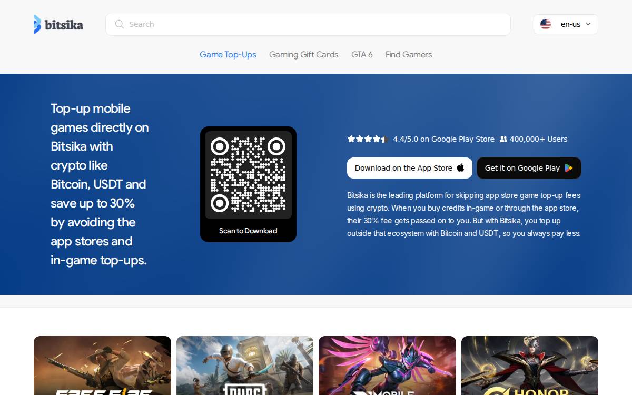This screenshot has height=395, width=632.
Task: Click the hero headline about top-up mobile games
Action: pos(100,184)
